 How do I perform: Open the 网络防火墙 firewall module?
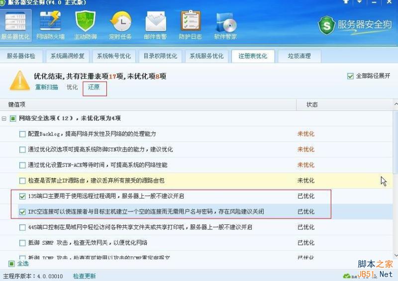pos(51,25)
